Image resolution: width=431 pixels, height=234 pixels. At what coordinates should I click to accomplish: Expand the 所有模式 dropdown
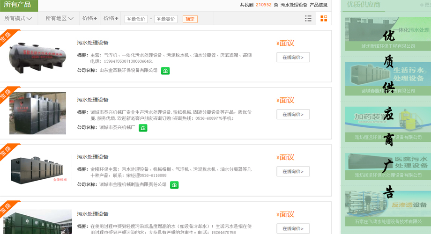coord(18,19)
